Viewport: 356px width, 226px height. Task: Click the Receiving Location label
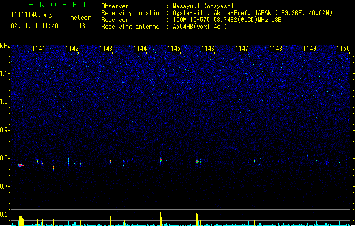pyautogui.click(x=132, y=13)
